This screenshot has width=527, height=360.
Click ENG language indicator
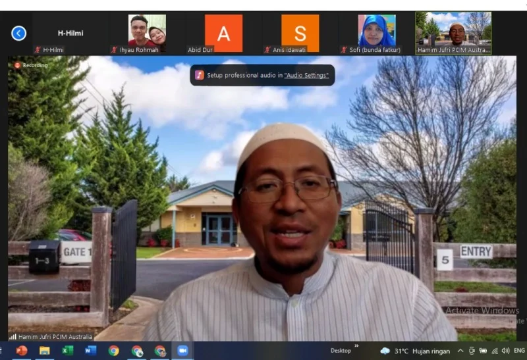519,351
